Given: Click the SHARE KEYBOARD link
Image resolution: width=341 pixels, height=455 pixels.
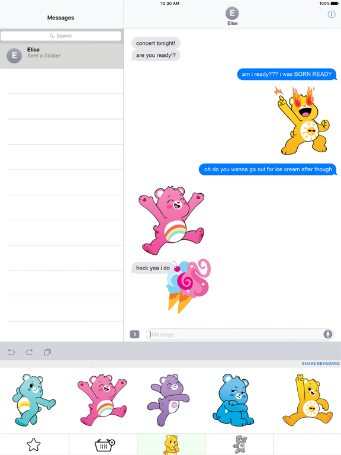Looking at the screenshot, I should 320,363.
